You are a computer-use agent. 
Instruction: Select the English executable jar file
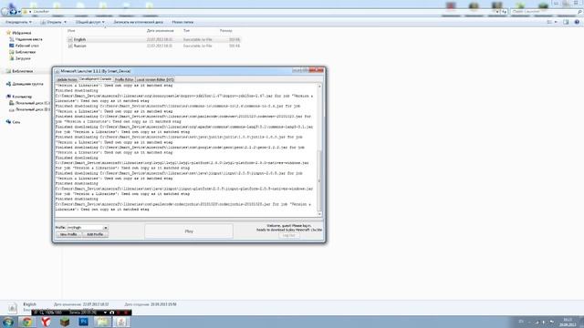[154, 39]
